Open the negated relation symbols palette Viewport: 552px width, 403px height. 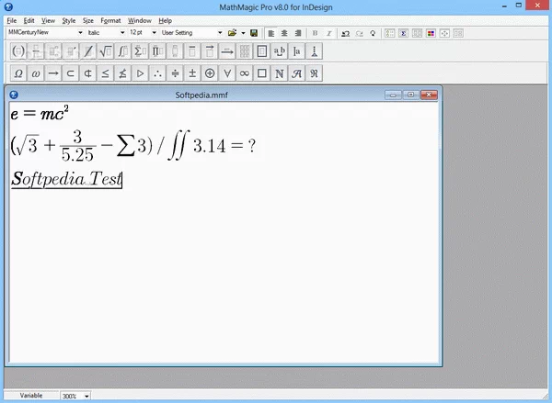coord(122,73)
